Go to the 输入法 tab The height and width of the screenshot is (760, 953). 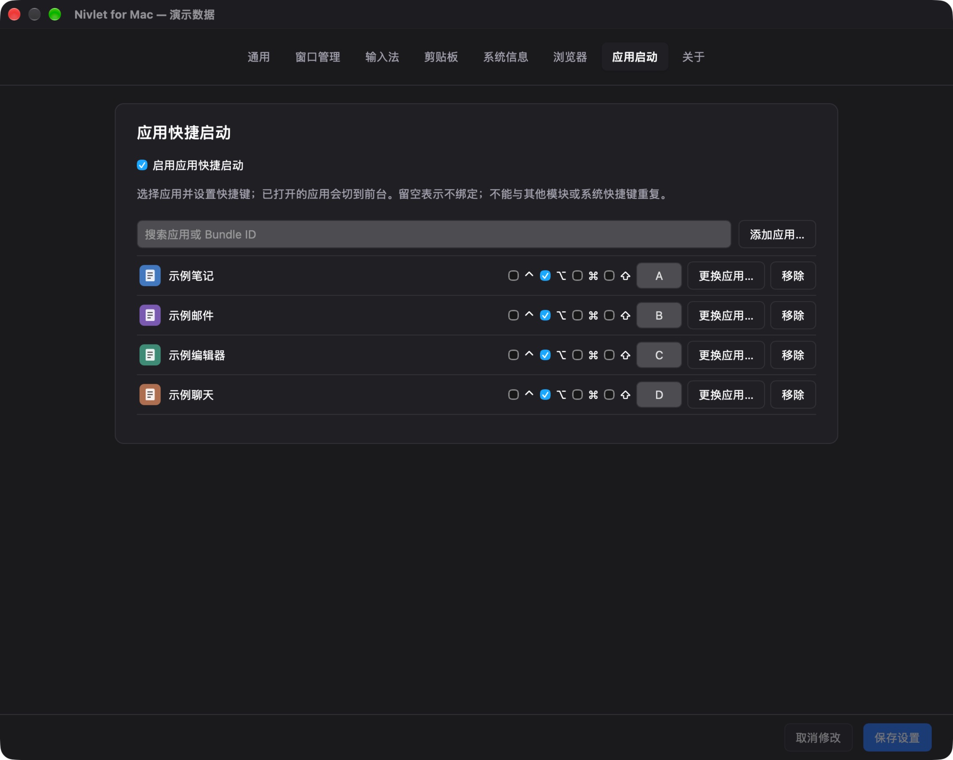click(382, 57)
